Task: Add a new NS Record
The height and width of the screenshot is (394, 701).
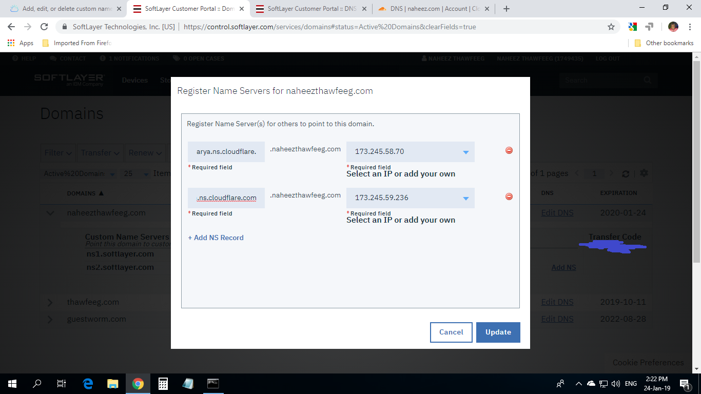Action: click(x=216, y=238)
